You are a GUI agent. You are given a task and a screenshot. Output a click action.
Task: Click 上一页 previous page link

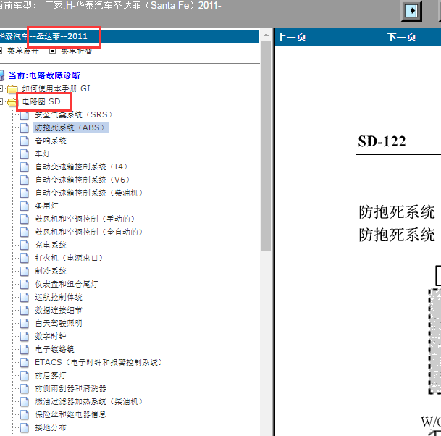click(292, 37)
